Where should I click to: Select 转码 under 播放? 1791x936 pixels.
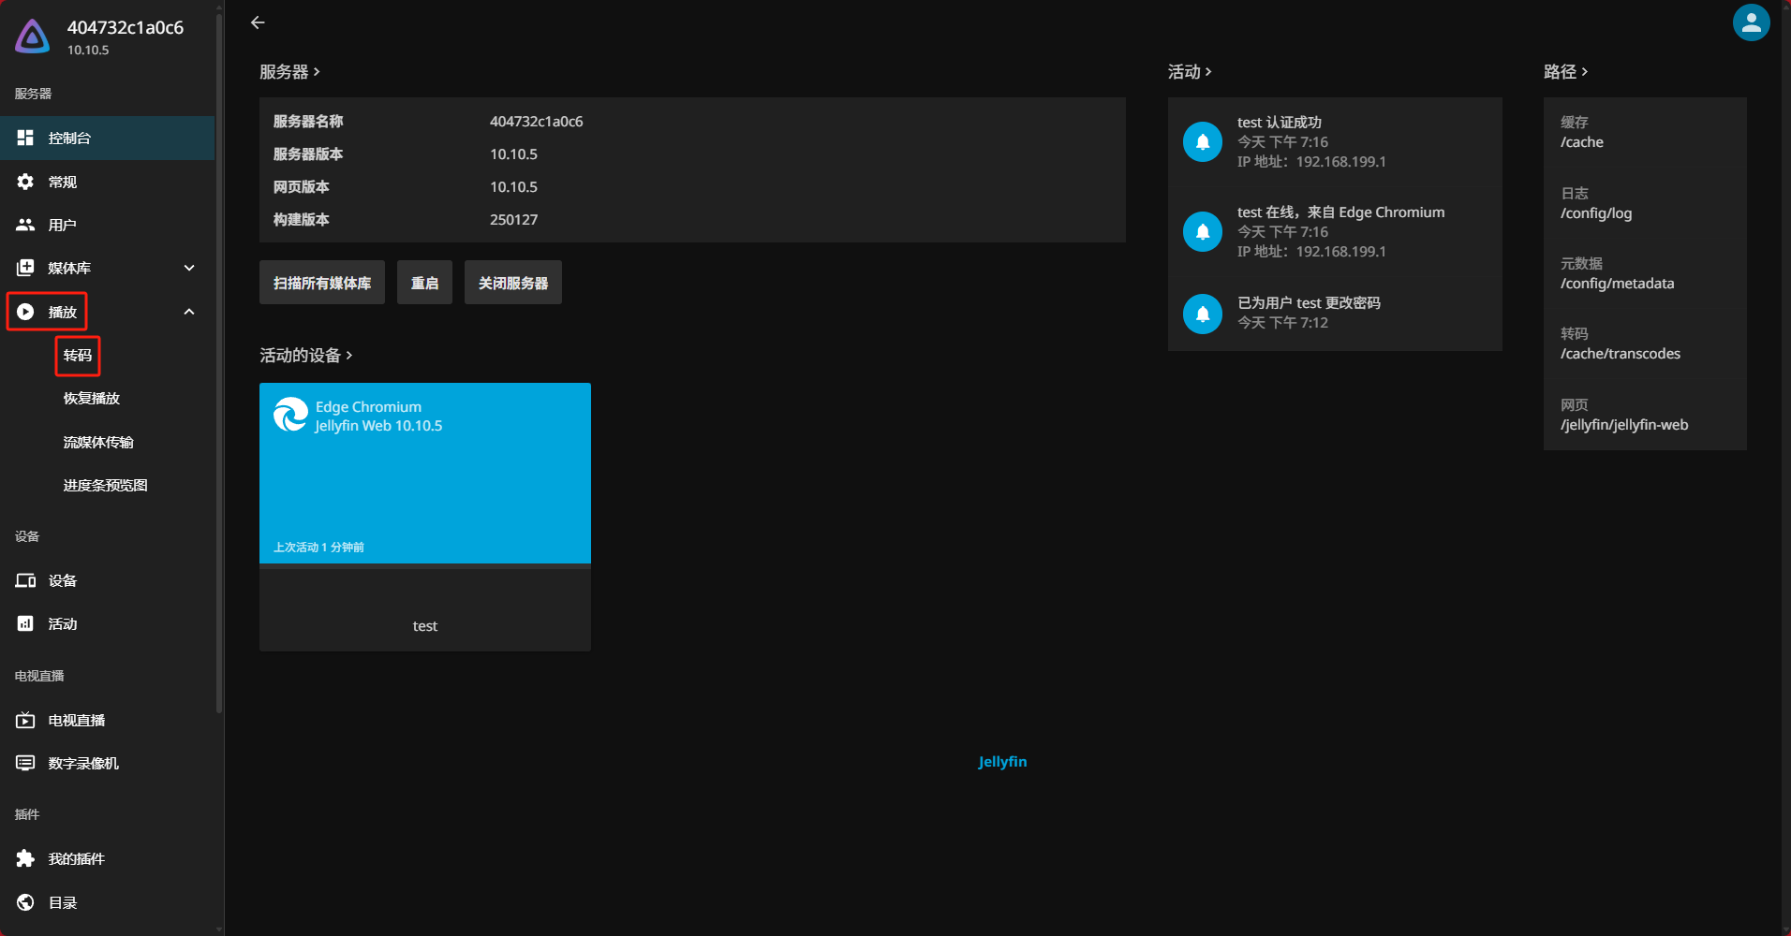(x=78, y=356)
